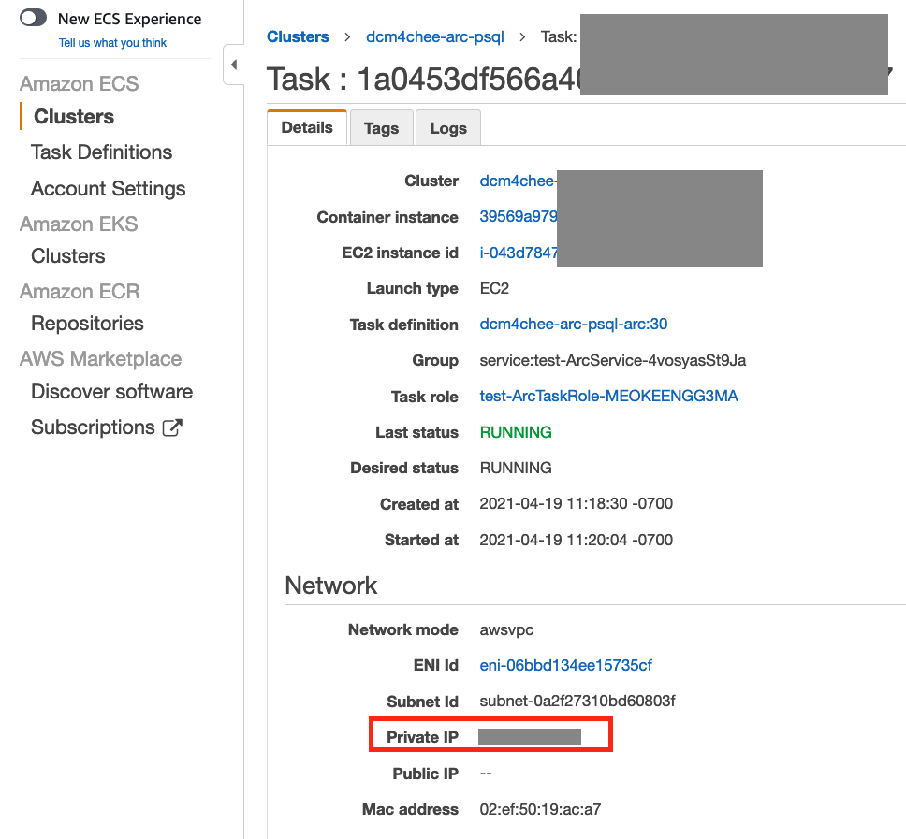Click the Task 1a0453df566a4 page title
906x839 pixels.
pos(423,80)
